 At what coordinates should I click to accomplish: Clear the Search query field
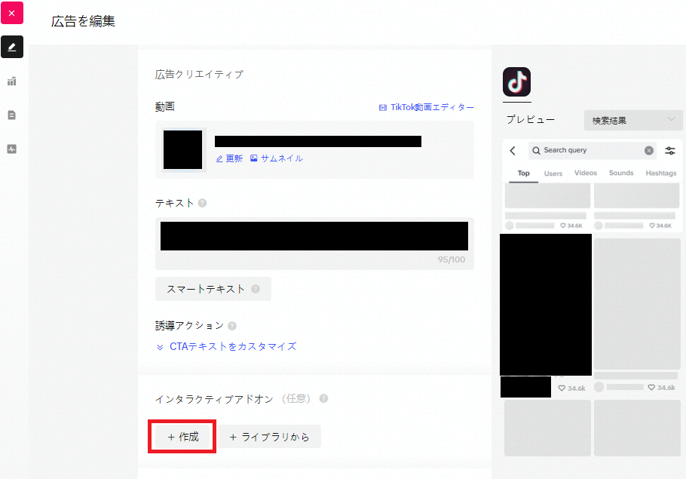tap(649, 151)
